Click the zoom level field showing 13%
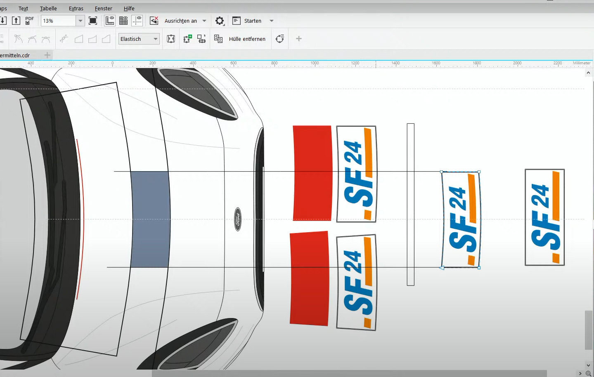594x377 pixels. [x=58, y=21]
